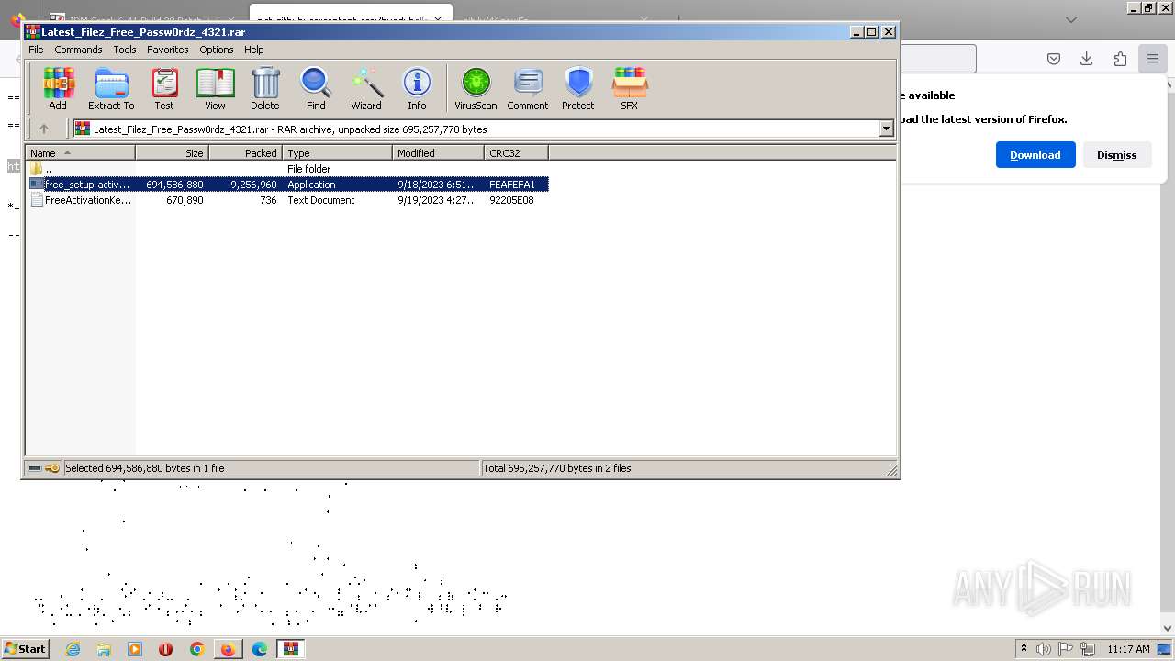Click the Protect archive icon
Screen dimensions: 1175x661
pos(578,89)
